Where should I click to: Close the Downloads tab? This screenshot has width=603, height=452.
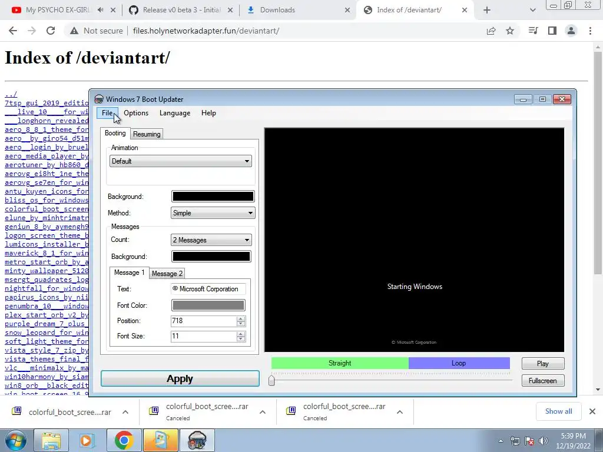coord(347,10)
